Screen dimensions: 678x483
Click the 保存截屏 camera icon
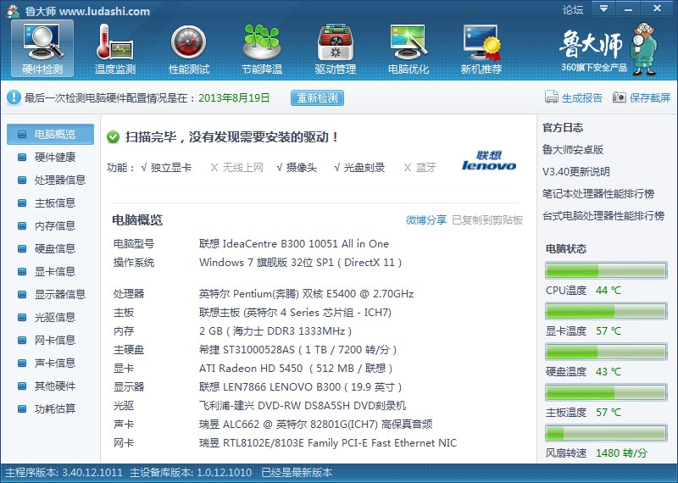(620, 97)
